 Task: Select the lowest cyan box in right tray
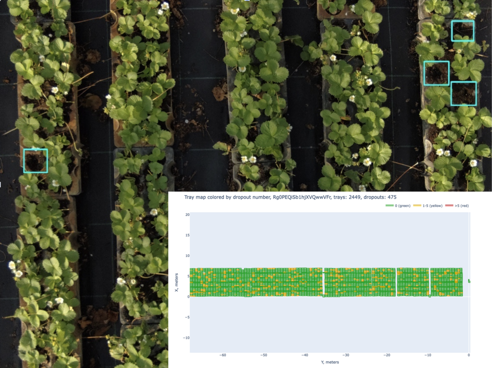(x=463, y=93)
